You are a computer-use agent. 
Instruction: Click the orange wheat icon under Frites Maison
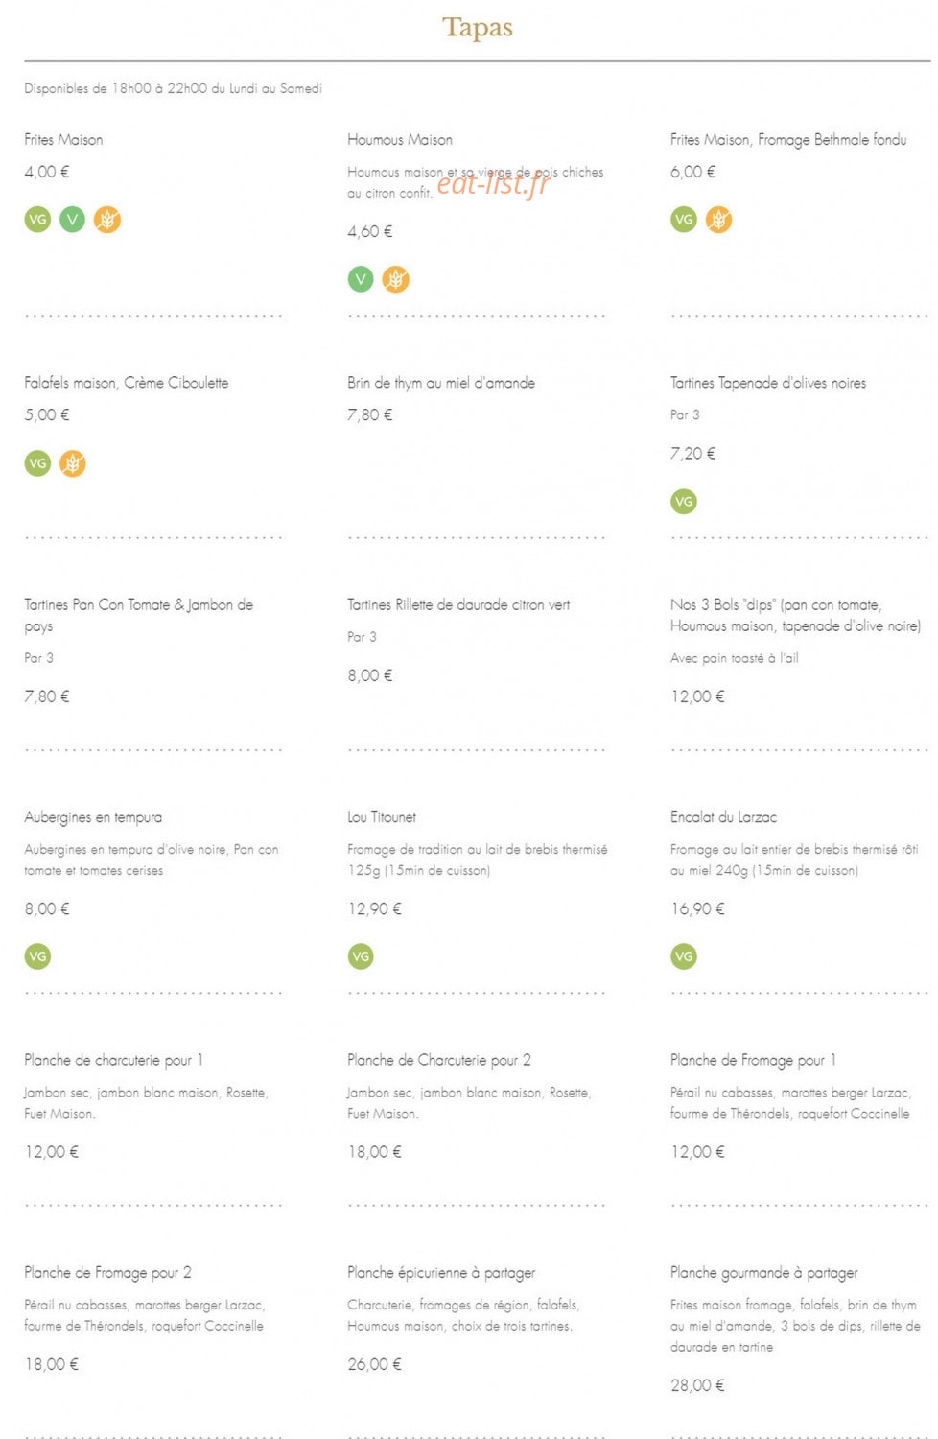point(107,220)
